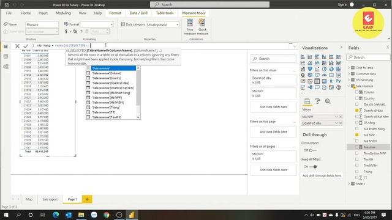Viewport: 392px width, 220px height.
Task: Check the Measure field checkbox
Action: click(x=356, y=147)
